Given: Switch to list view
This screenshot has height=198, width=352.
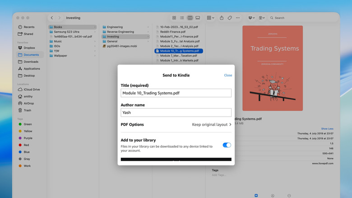Looking at the screenshot, I should coord(182,18).
